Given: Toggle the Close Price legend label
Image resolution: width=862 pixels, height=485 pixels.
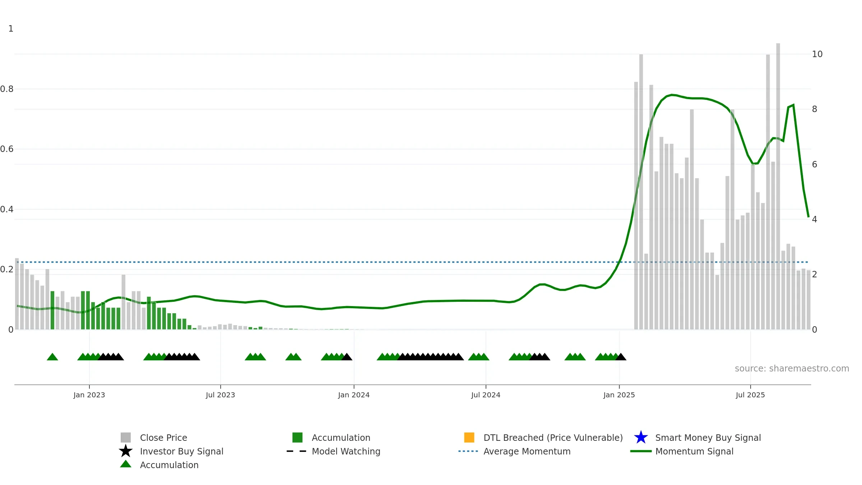Looking at the screenshot, I should click(x=163, y=438).
